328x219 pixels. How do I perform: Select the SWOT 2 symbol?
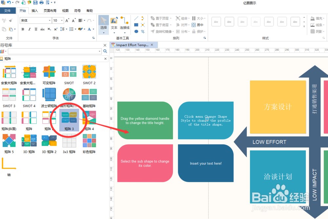89,75
